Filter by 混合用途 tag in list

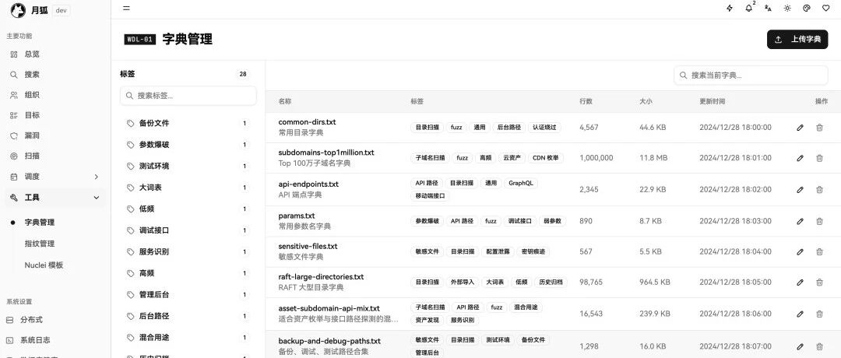point(188,338)
